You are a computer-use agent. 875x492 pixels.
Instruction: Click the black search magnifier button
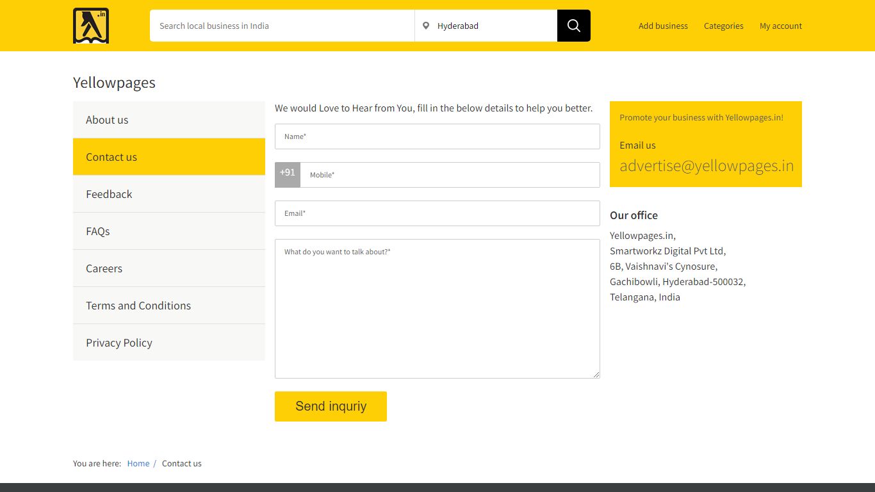(574, 26)
